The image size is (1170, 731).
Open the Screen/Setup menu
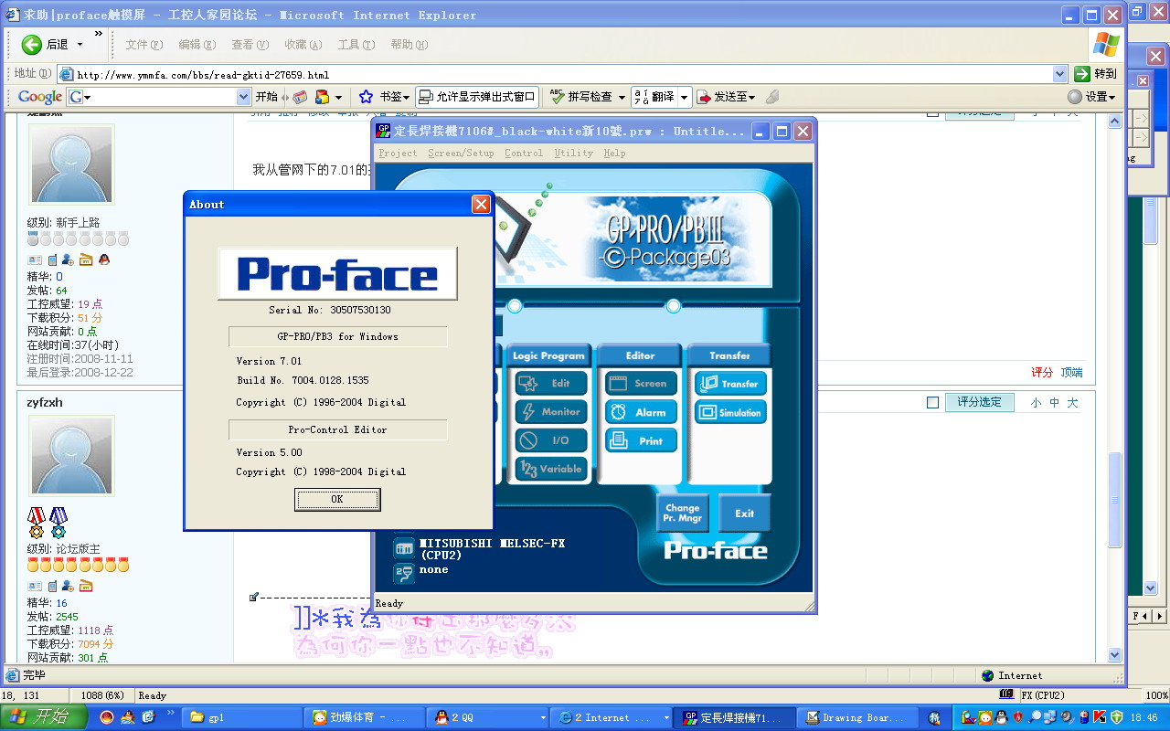coord(461,154)
